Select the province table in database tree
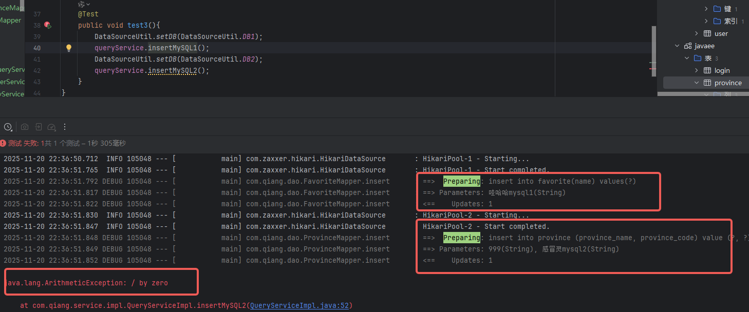This screenshot has height=312, width=749. pyautogui.click(x=727, y=83)
